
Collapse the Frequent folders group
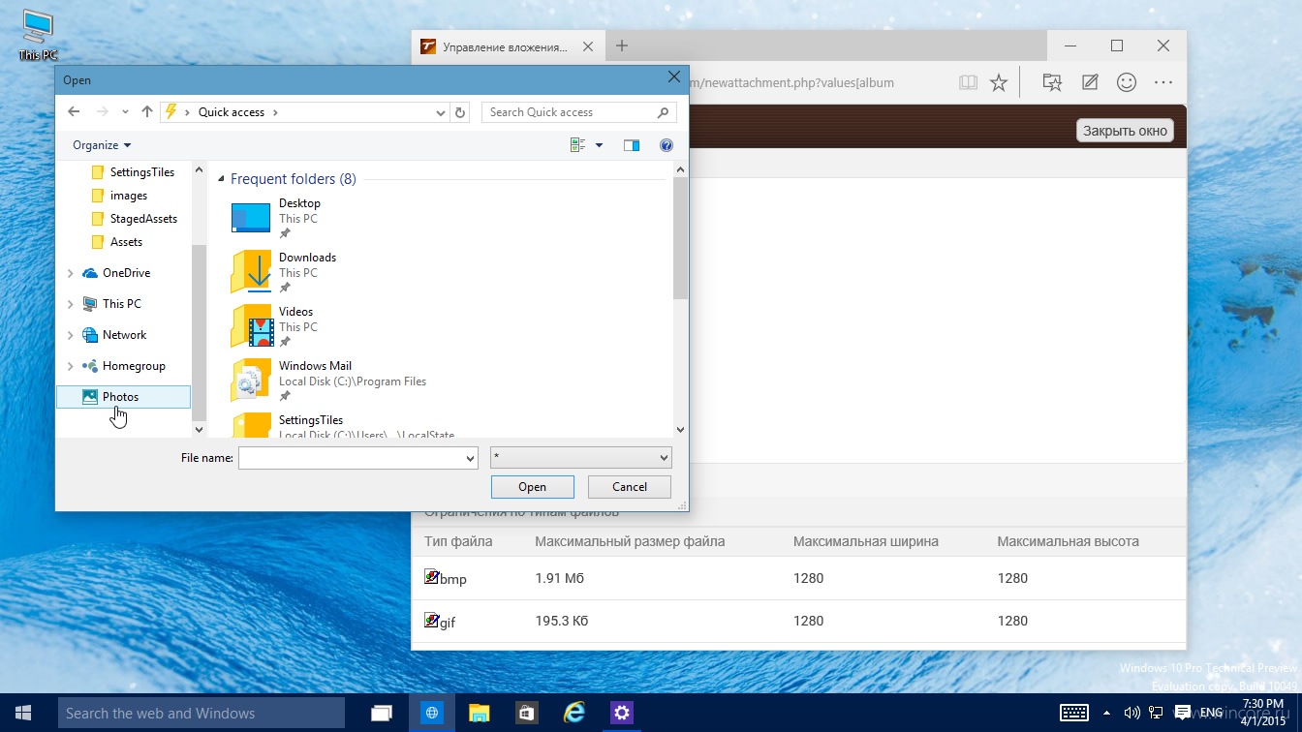(221, 179)
